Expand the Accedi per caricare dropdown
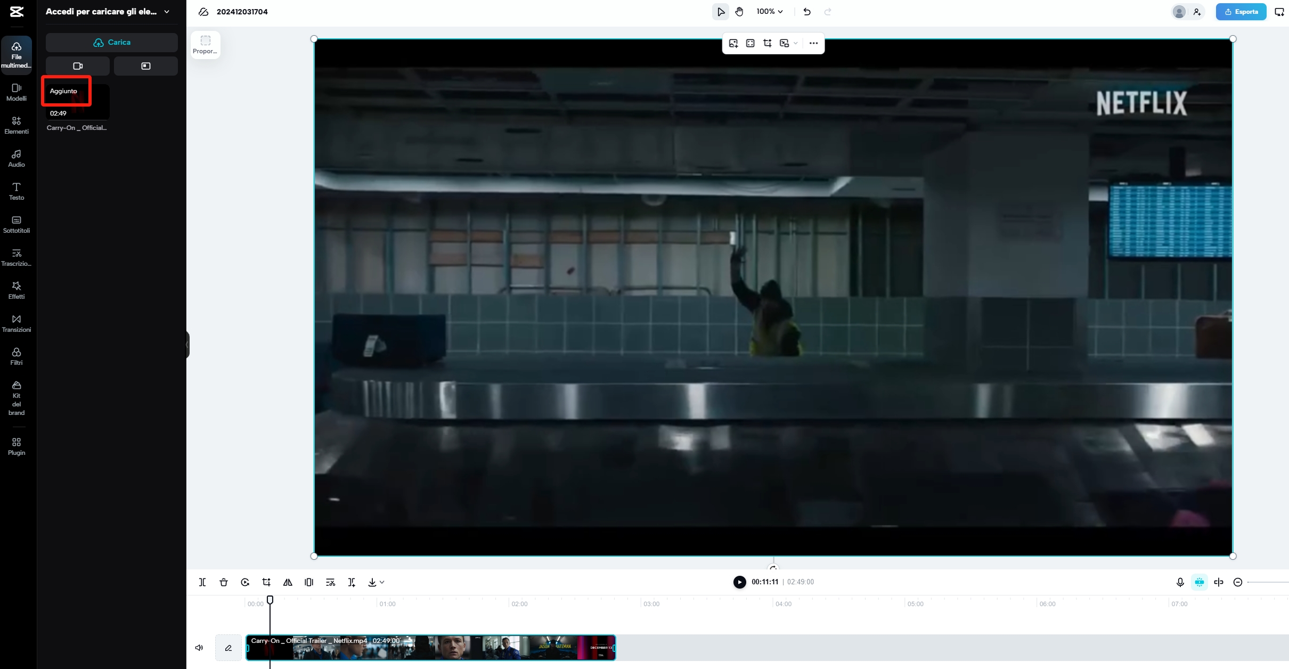This screenshot has width=1289, height=669. (x=167, y=12)
